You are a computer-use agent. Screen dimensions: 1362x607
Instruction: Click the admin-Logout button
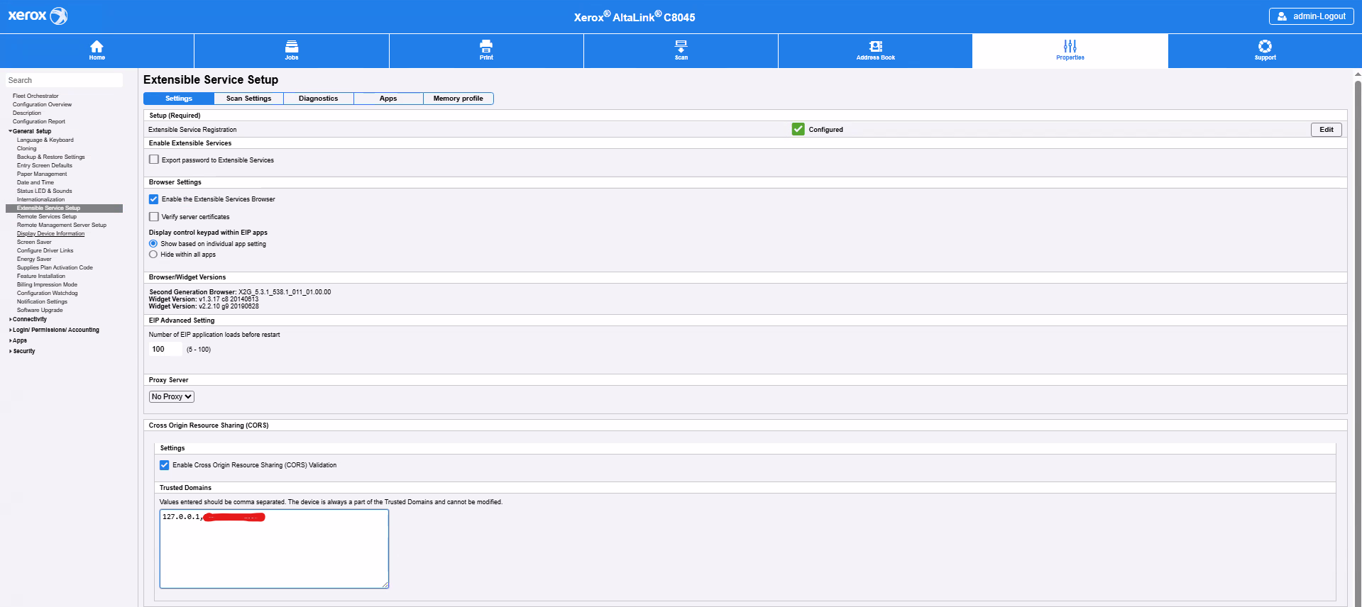coord(1310,16)
